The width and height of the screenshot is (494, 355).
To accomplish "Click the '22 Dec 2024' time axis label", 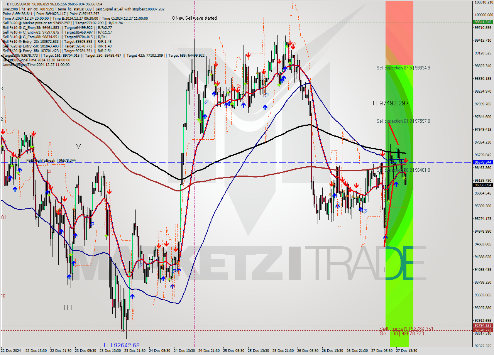I will [x=11, y=351].
